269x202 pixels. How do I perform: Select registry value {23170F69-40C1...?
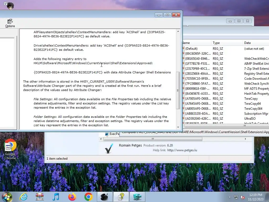point(198,69)
